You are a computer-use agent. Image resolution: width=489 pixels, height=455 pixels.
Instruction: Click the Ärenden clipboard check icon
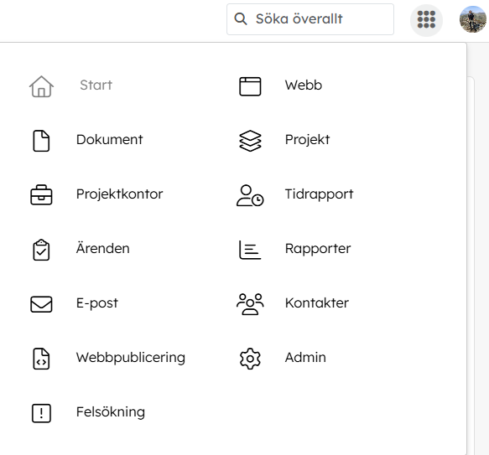coord(41,250)
